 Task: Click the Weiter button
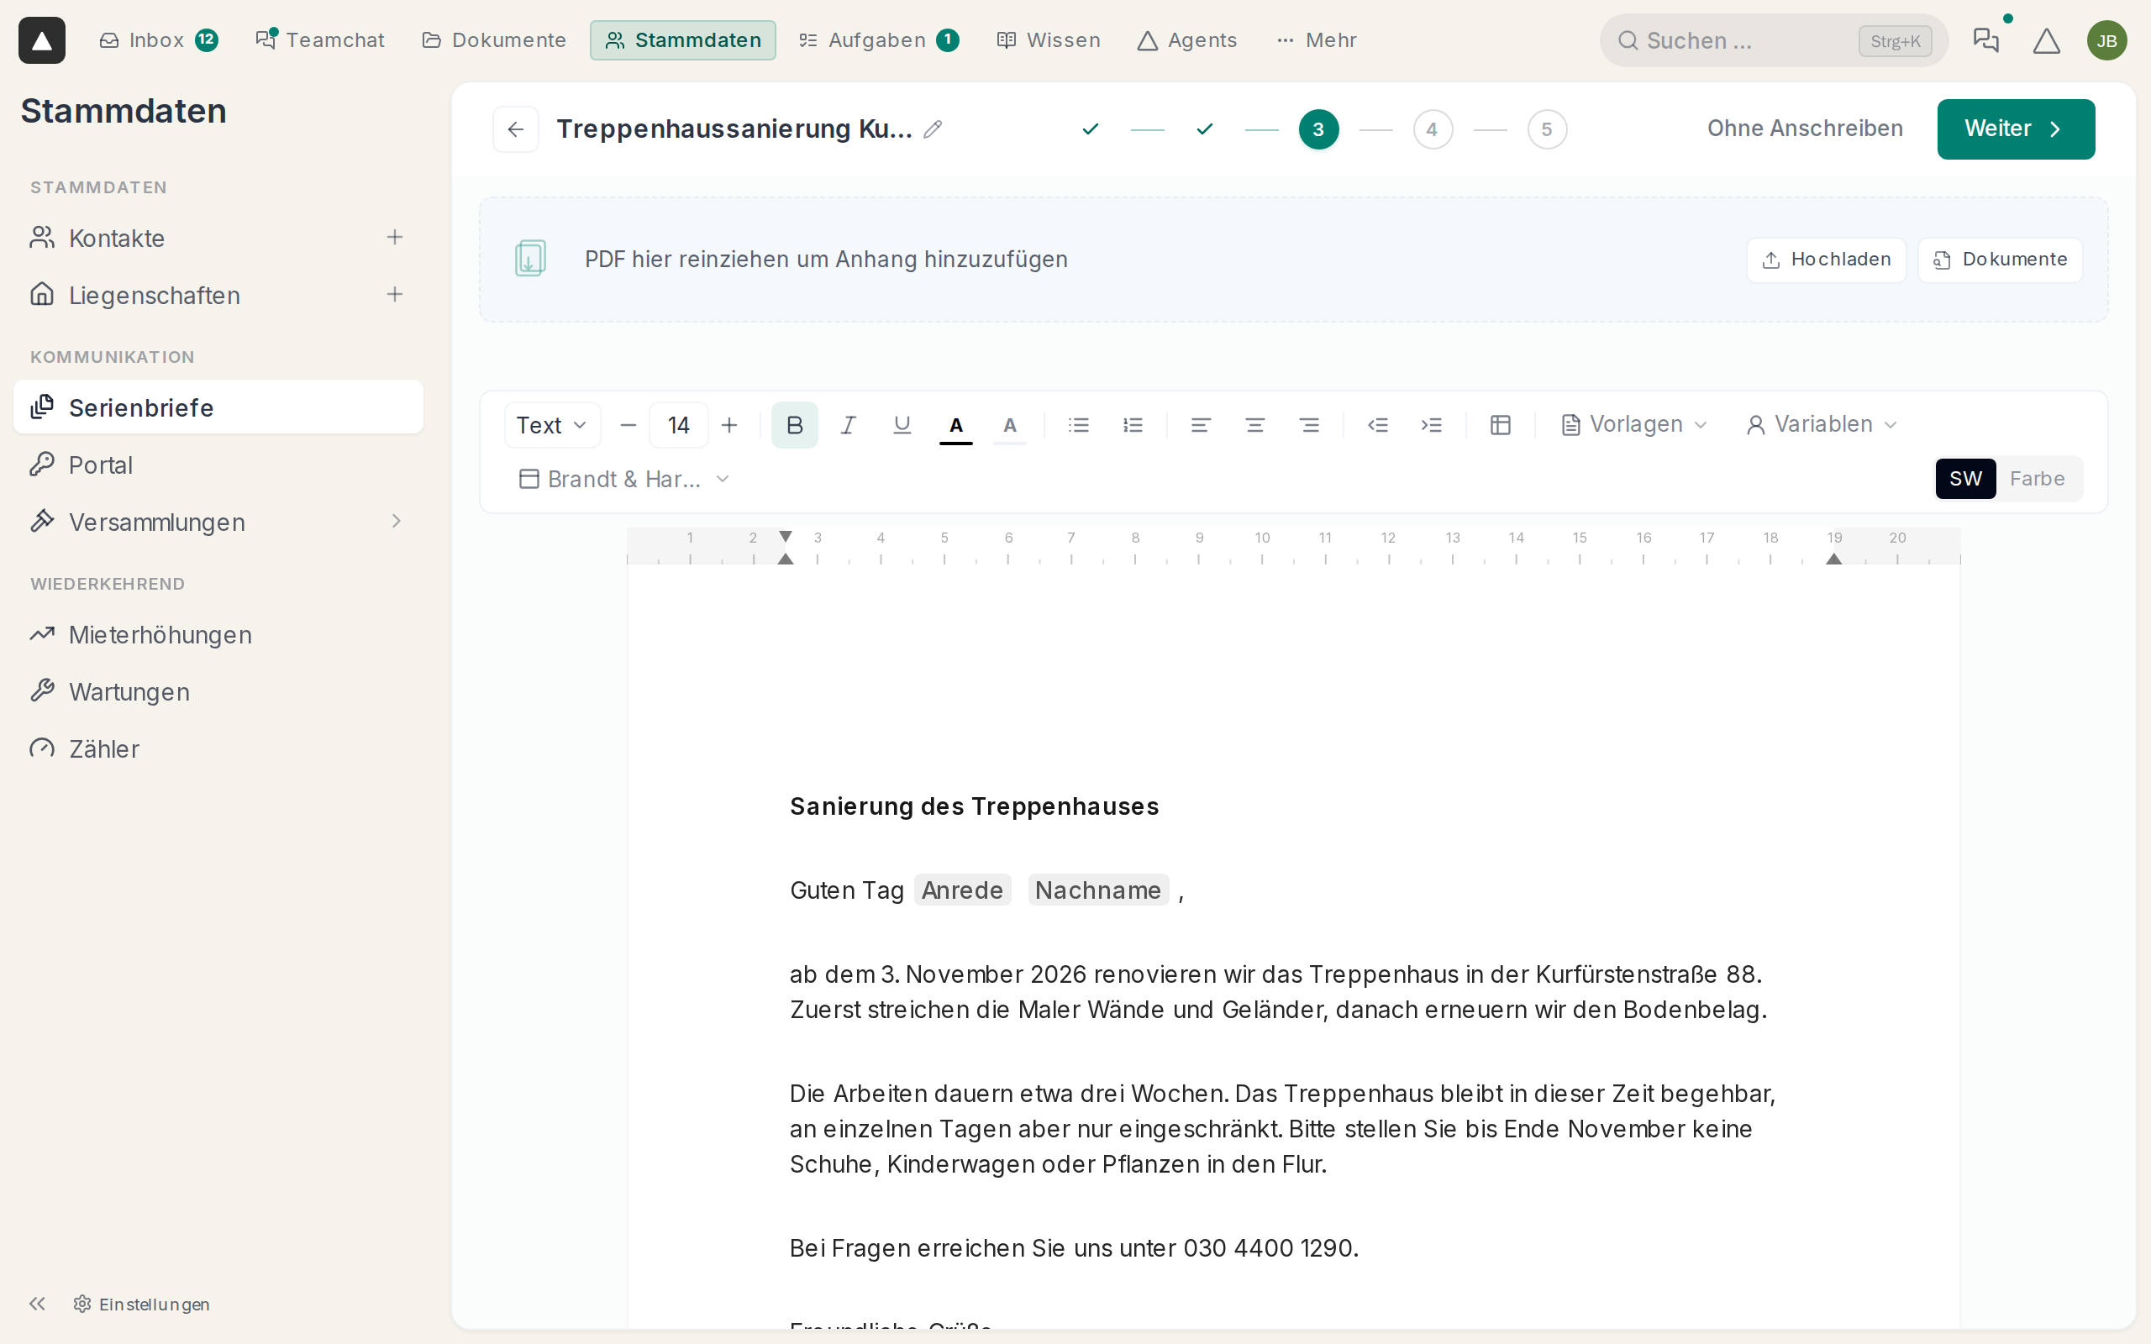(x=2016, y=129)
